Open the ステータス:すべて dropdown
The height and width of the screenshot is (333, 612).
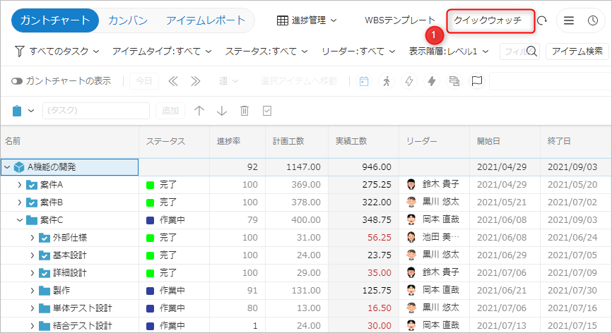266,51
